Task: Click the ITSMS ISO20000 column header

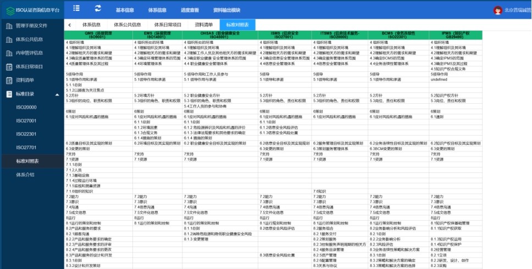Action: [x=340, y=35]
